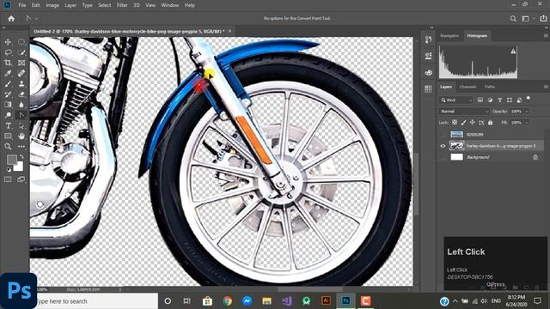Open the Fill slider arrow

[x=527, y=123]
